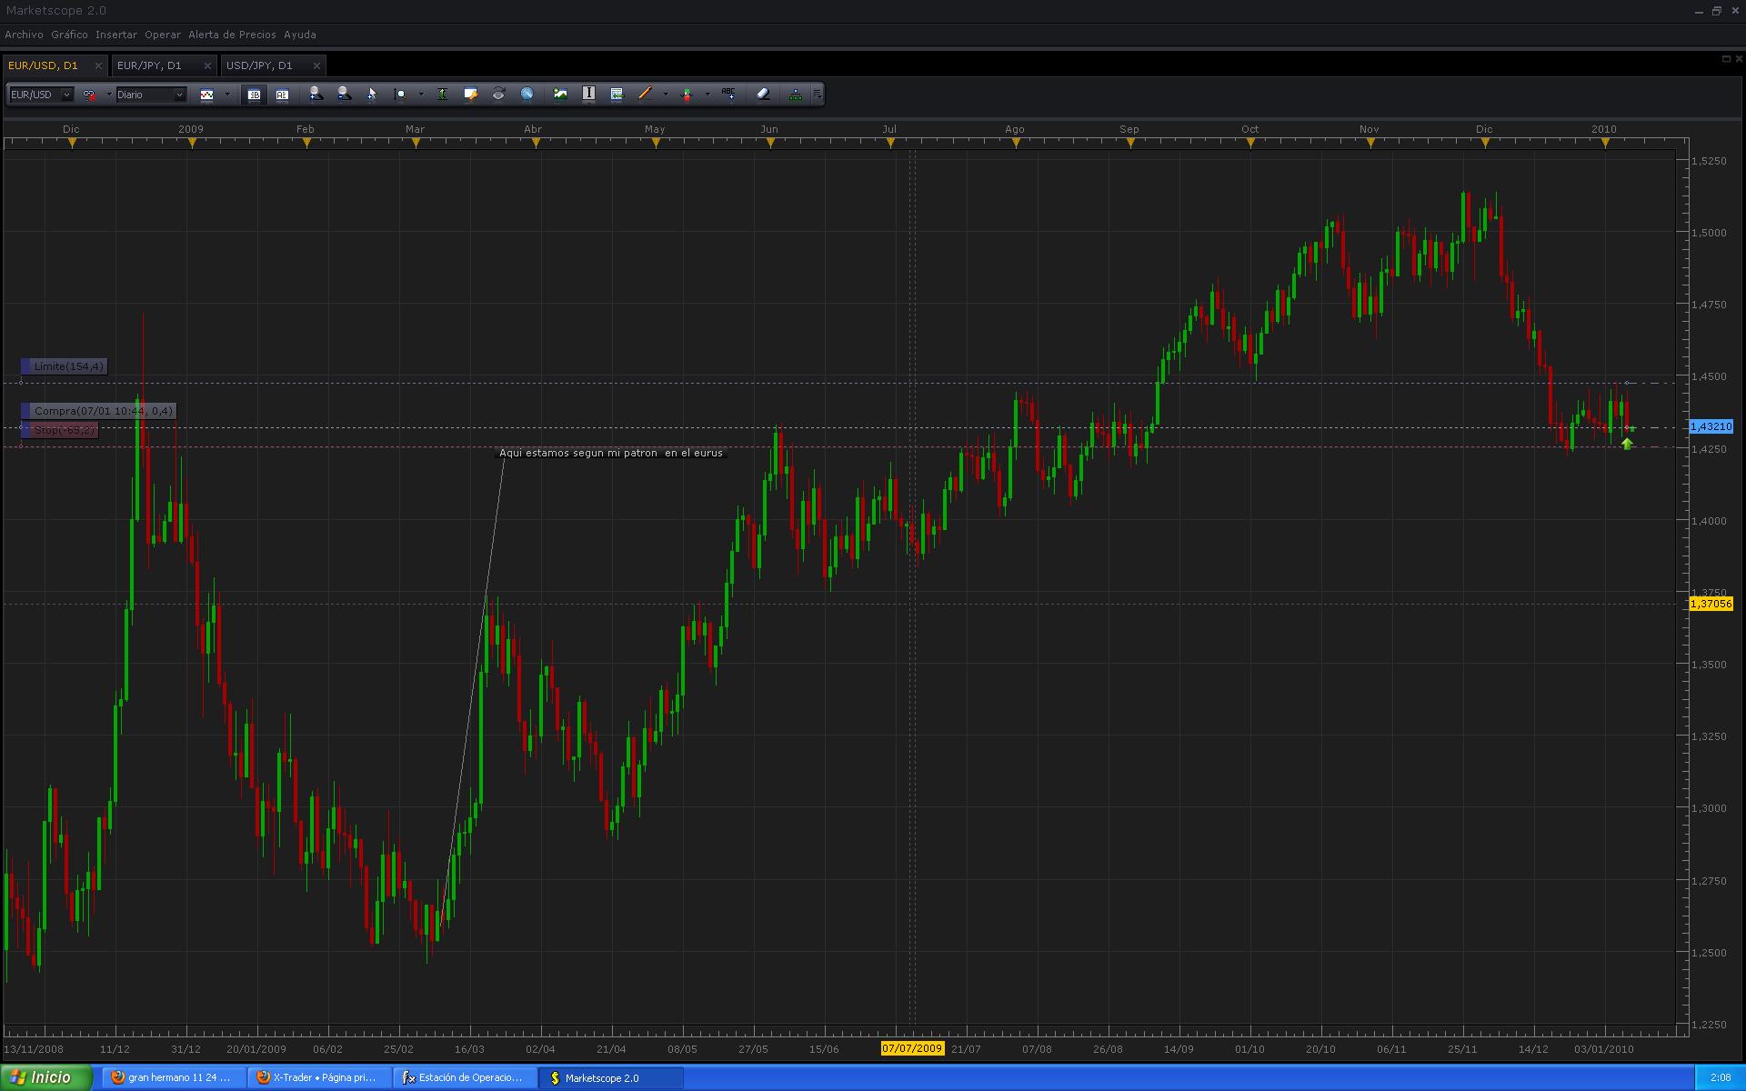This screenshot has width=1746, height=1091.
Task: Toggle the chain link unlink icon
Action: pos(89,95)
